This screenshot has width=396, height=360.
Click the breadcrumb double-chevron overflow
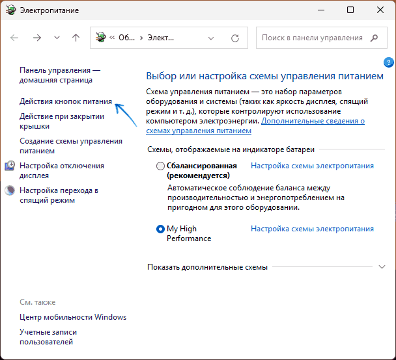[112, 38]
